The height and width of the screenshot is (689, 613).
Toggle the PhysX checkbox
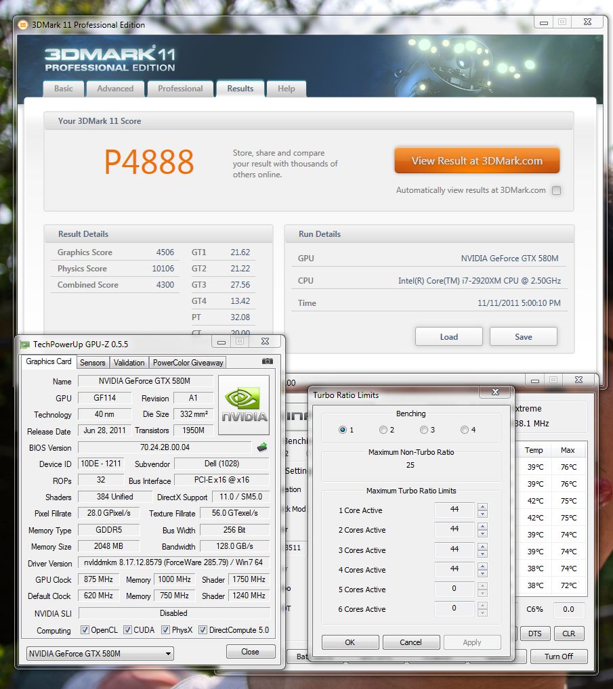[x=165, y=629]
